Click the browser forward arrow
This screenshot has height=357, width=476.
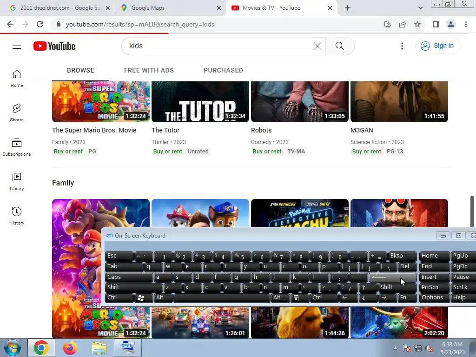point(25,24)
